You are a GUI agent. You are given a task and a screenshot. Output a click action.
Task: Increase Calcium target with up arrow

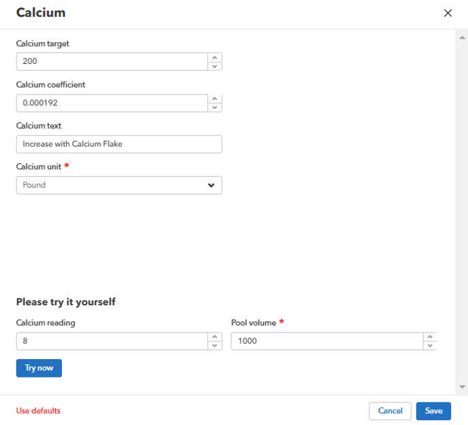click(x=215, y=58)
